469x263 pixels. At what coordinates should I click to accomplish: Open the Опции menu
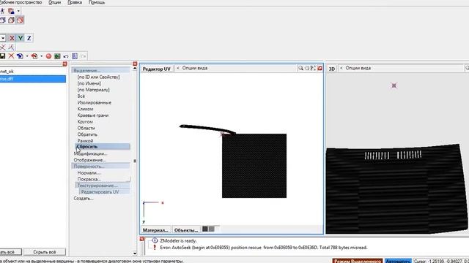tap(55, 2)
